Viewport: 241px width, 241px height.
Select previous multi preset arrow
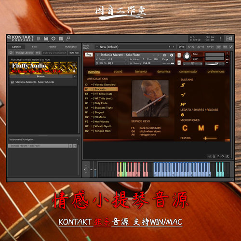pos(169,47)
